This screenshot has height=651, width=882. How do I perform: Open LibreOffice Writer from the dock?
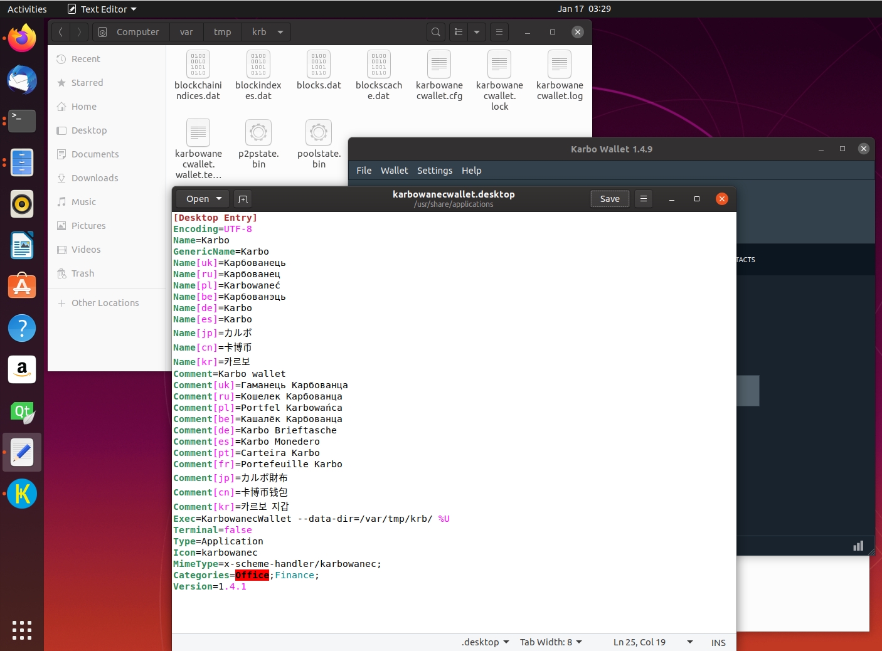(x=22, y=245)
